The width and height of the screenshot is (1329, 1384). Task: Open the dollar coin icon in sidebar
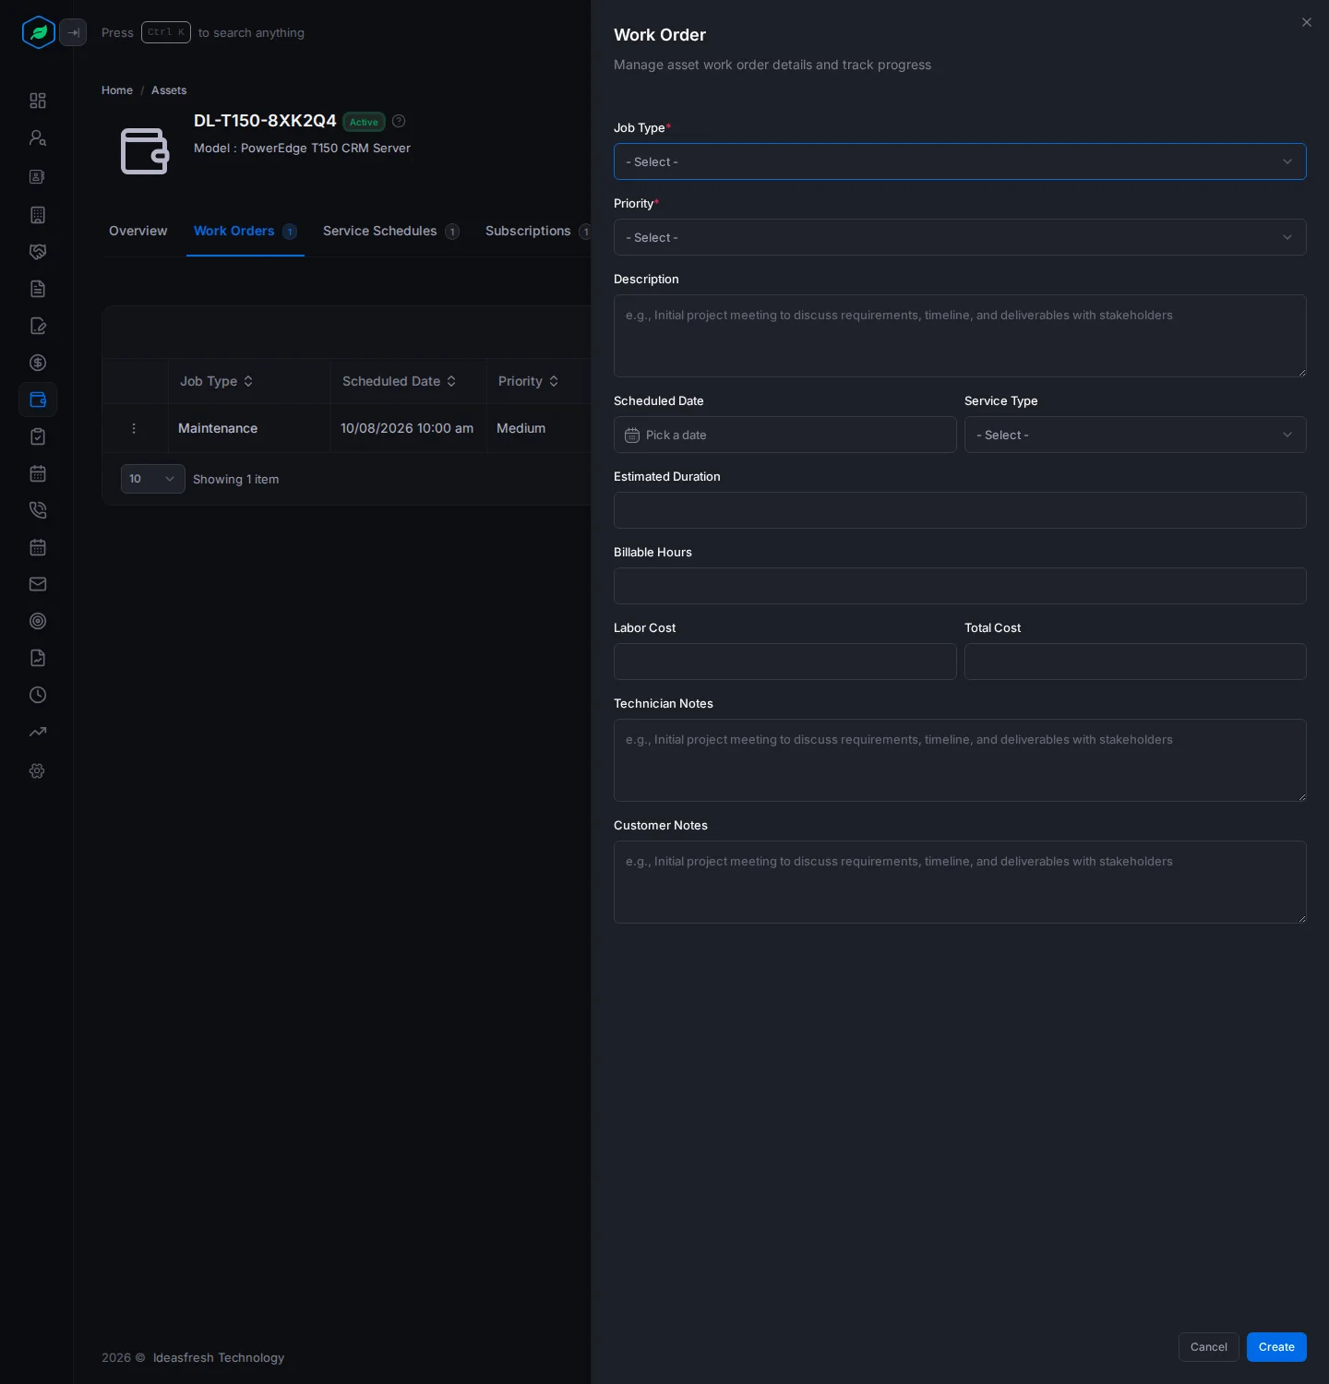tap(38, 363)
